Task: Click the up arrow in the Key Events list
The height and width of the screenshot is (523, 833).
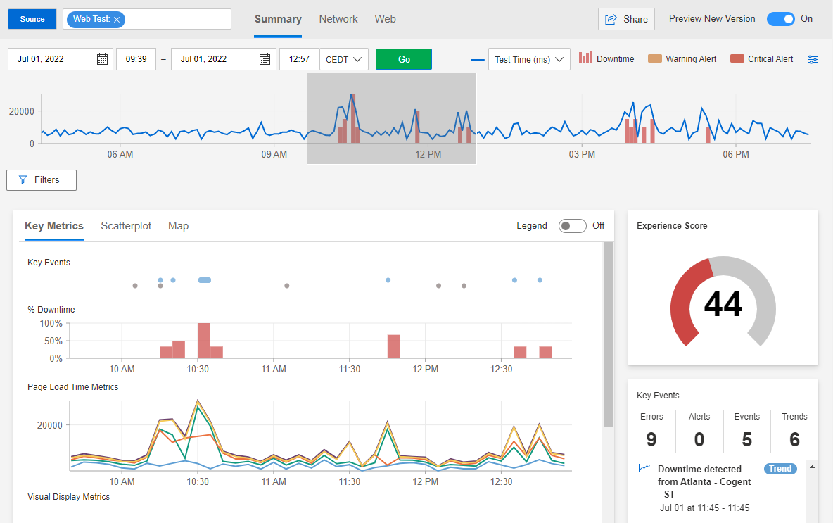Action: pos(812,467)
